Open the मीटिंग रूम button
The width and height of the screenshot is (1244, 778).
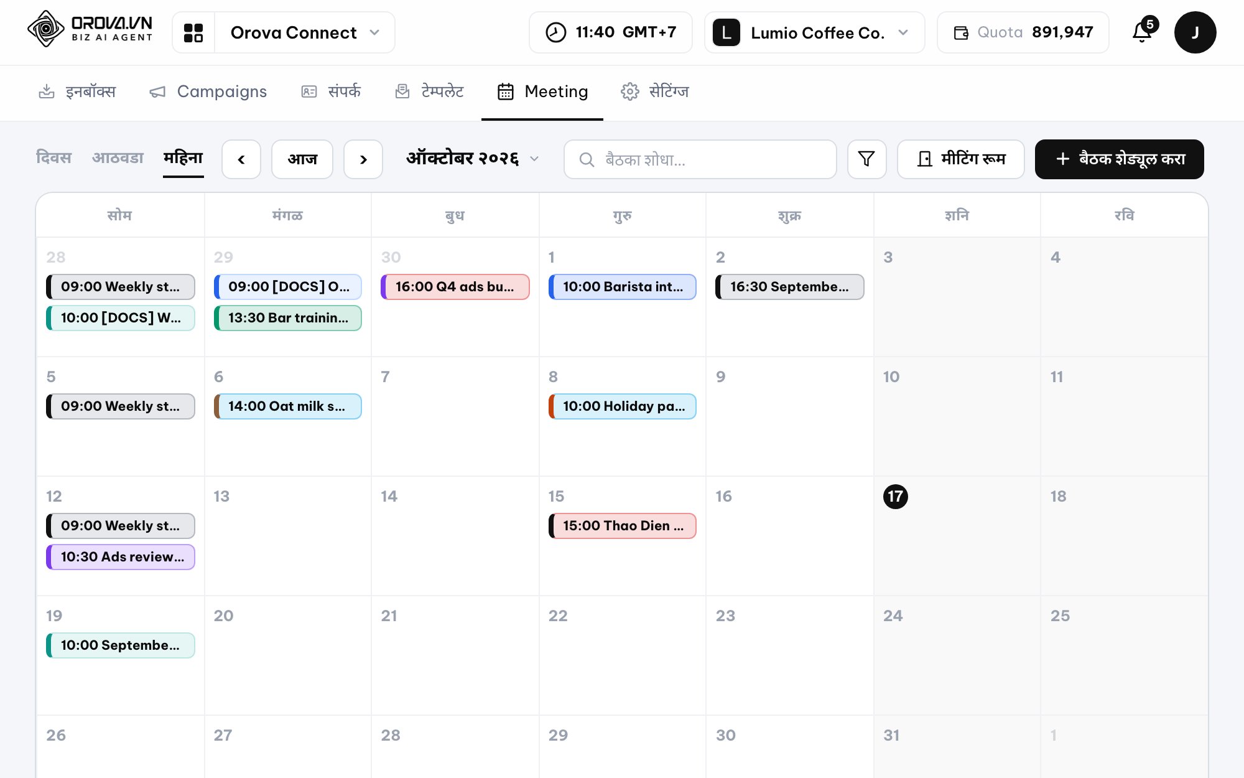961,159
